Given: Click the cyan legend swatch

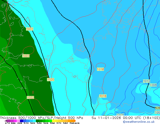Looking at the screenshot, I should coord(34,121).
